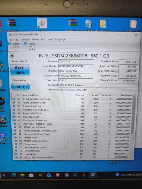Viewport: 142px width, 189px height.
Task: Select the Huawei-FR folder on desktop
Action: click(x=103, y=25)
